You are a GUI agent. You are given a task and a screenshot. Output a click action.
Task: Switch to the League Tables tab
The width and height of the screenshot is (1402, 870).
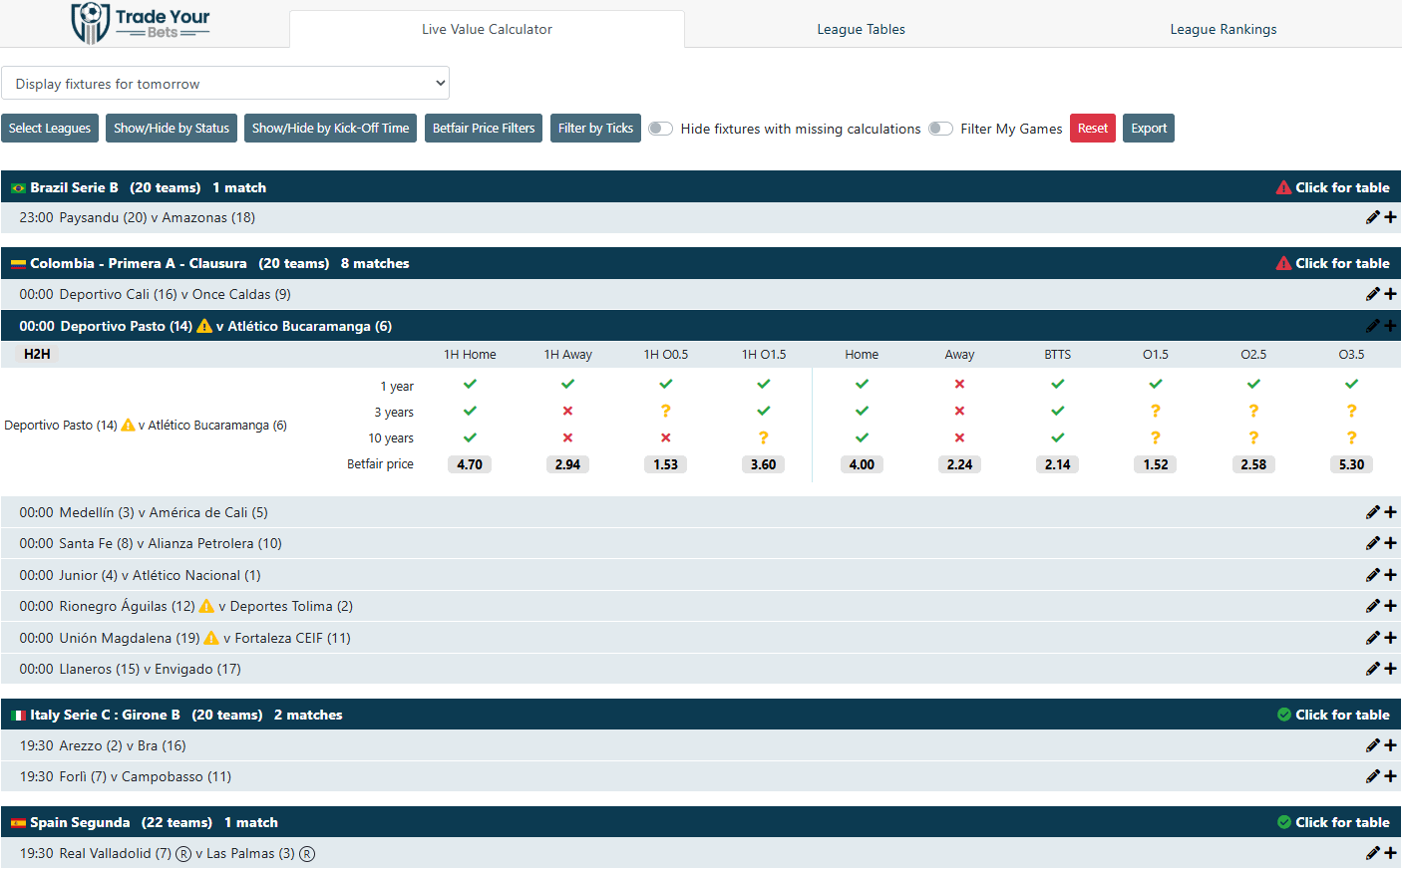coord(860,29)
